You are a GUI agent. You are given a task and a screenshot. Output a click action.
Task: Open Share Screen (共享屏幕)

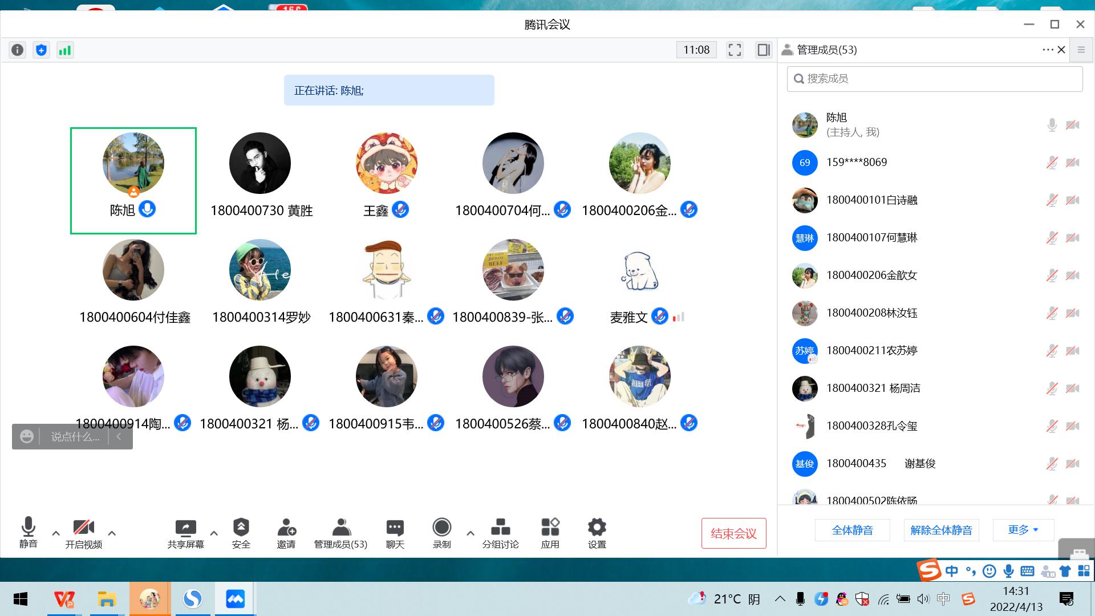[185, 533]
